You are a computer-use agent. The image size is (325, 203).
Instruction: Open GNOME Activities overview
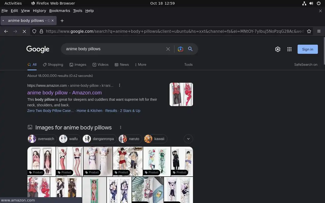[13, 3]
